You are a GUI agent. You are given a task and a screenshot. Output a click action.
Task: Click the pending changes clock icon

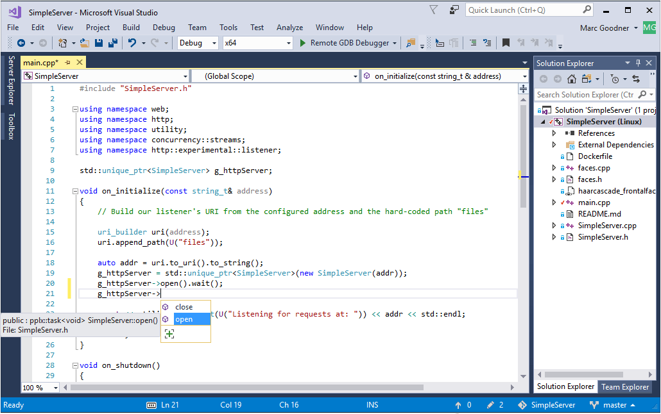(616, 78)
